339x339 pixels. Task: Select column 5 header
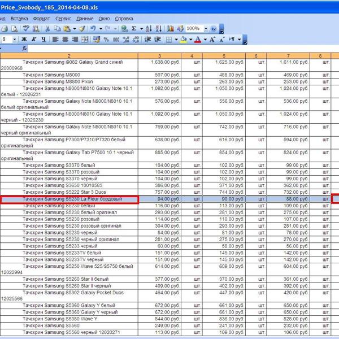click(224, 56)
